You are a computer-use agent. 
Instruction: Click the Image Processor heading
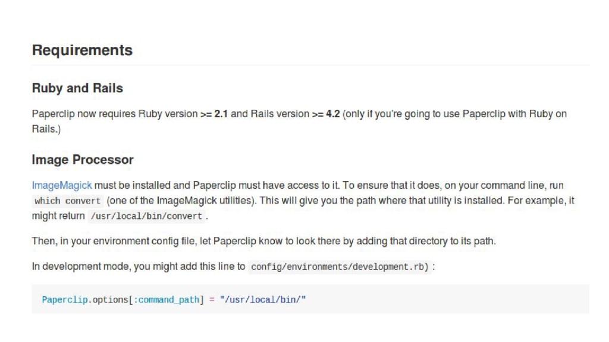click(83, 160)
